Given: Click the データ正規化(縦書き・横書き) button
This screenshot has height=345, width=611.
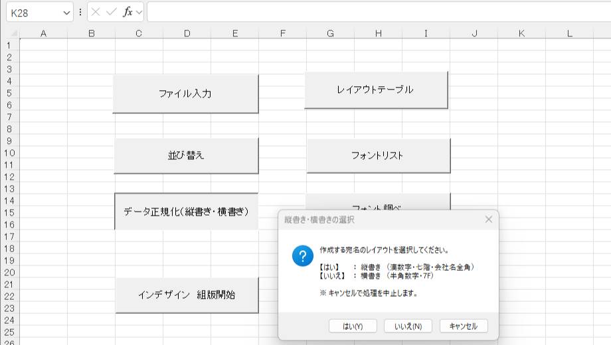Looking at the screenshot, I should click(x=186, y=212).
